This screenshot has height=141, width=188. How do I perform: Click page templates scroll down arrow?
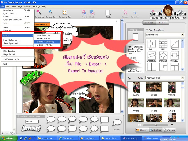click(182, 69)
